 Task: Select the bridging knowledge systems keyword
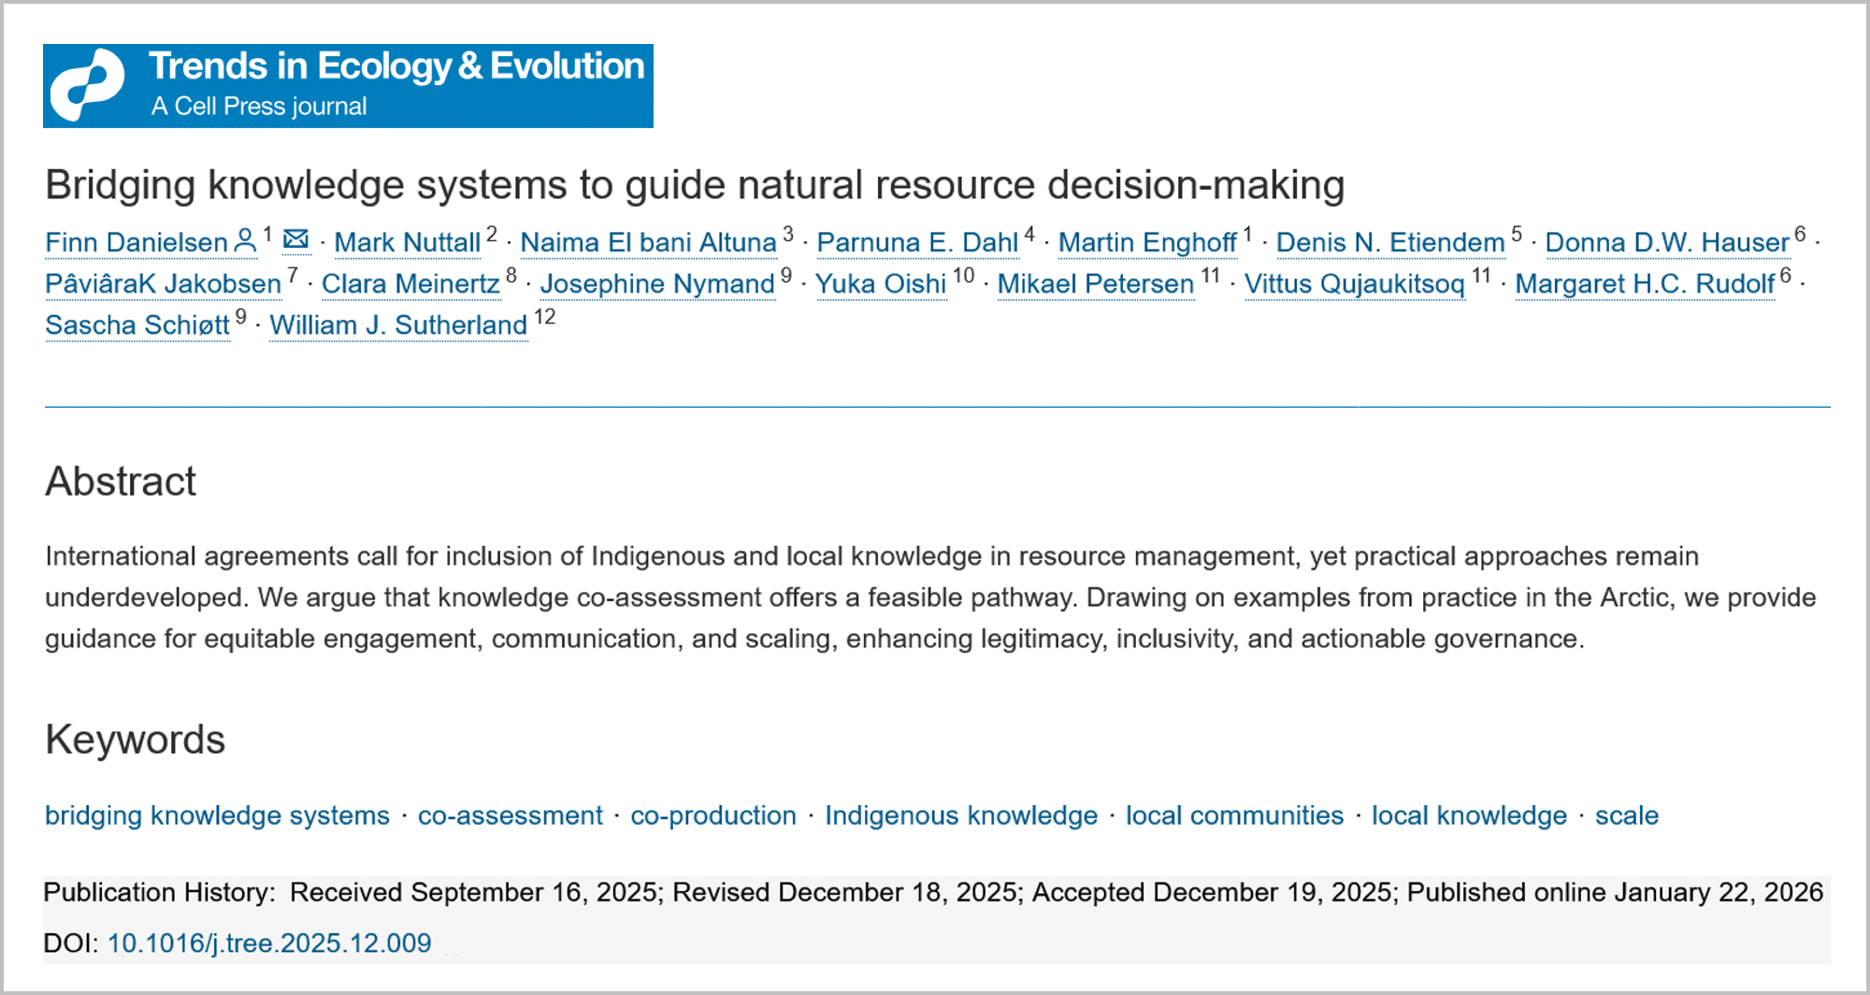click(x=217, y=815)
